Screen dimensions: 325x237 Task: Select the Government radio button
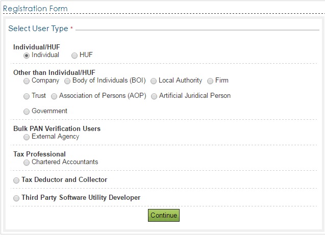pos(27,112)
